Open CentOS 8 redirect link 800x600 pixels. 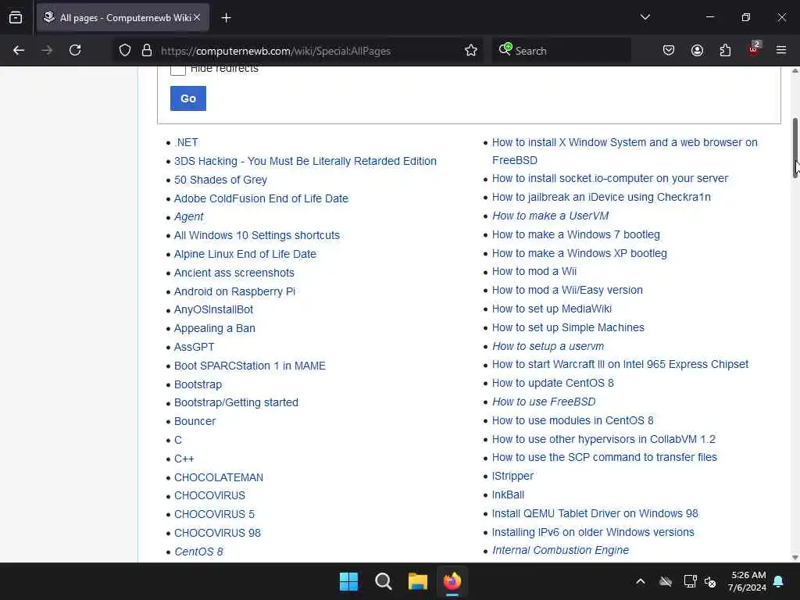click(198, 552)
